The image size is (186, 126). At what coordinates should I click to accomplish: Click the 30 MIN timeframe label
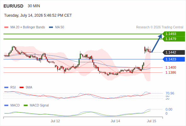coord(34,6)
